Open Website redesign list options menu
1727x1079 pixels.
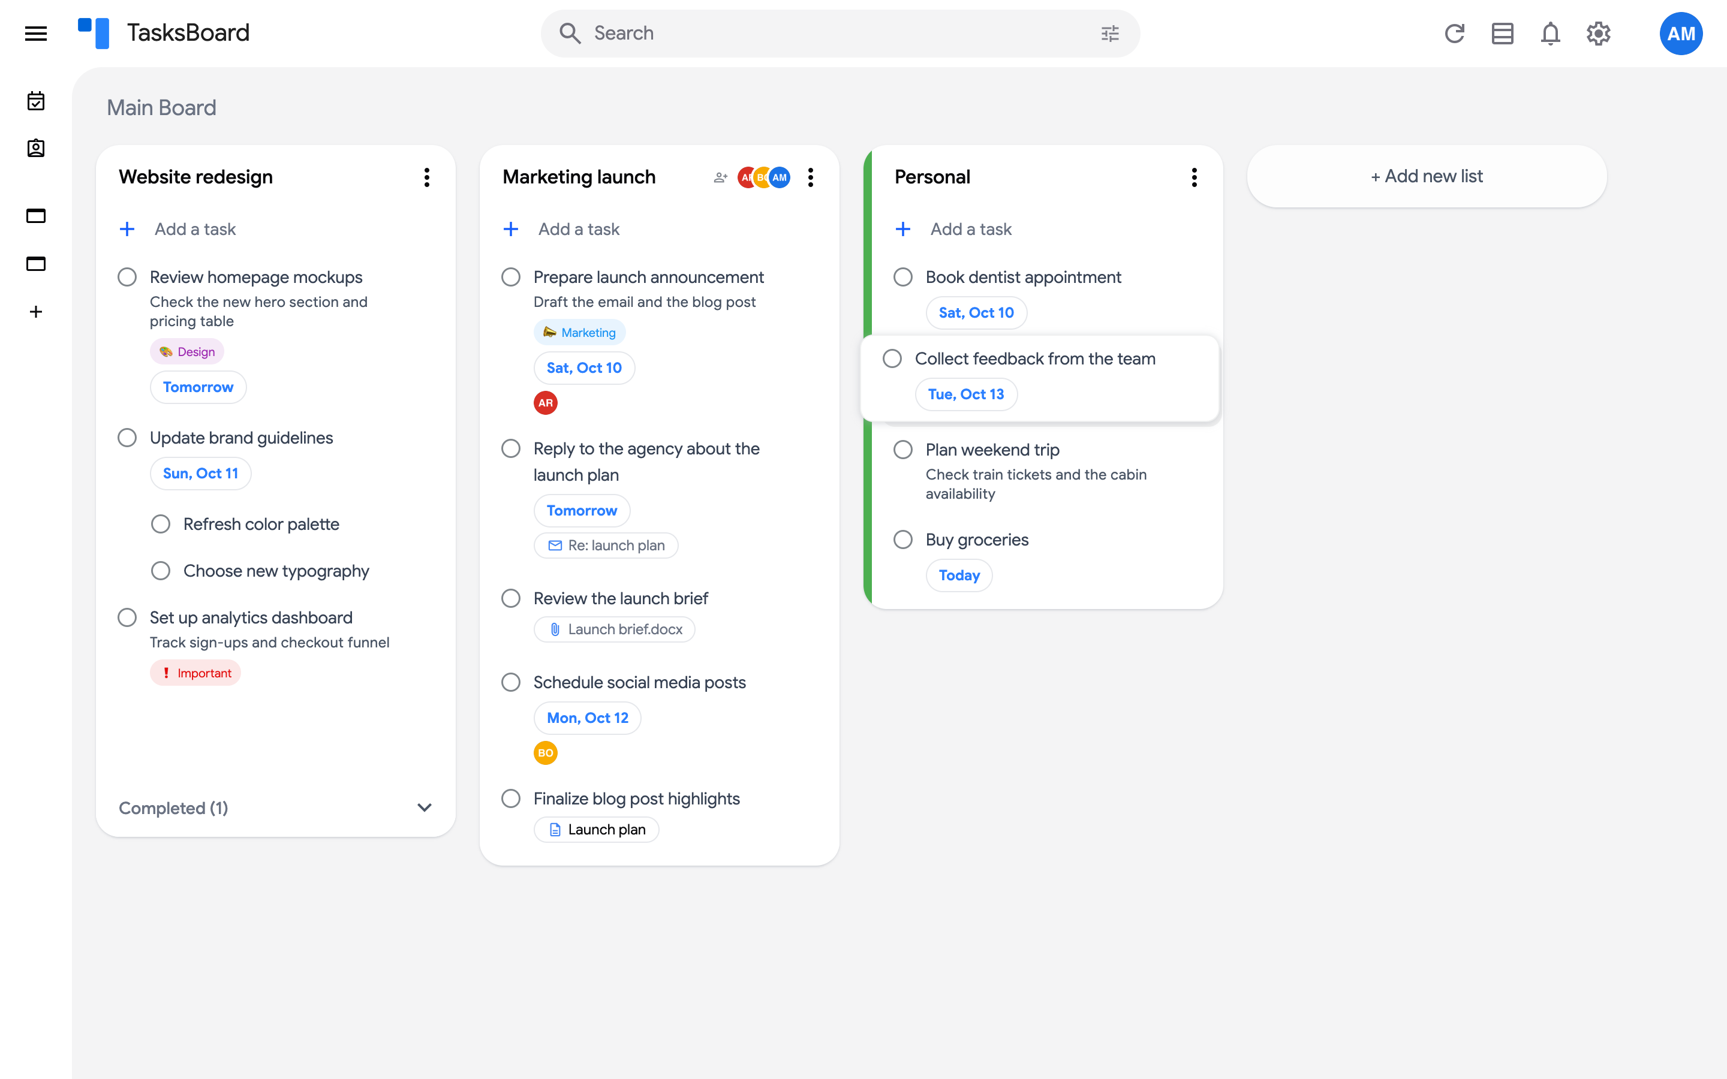coord(427,177)
